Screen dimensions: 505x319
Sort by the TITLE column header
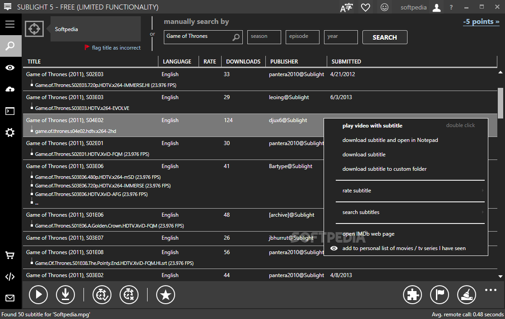[91, 61]
